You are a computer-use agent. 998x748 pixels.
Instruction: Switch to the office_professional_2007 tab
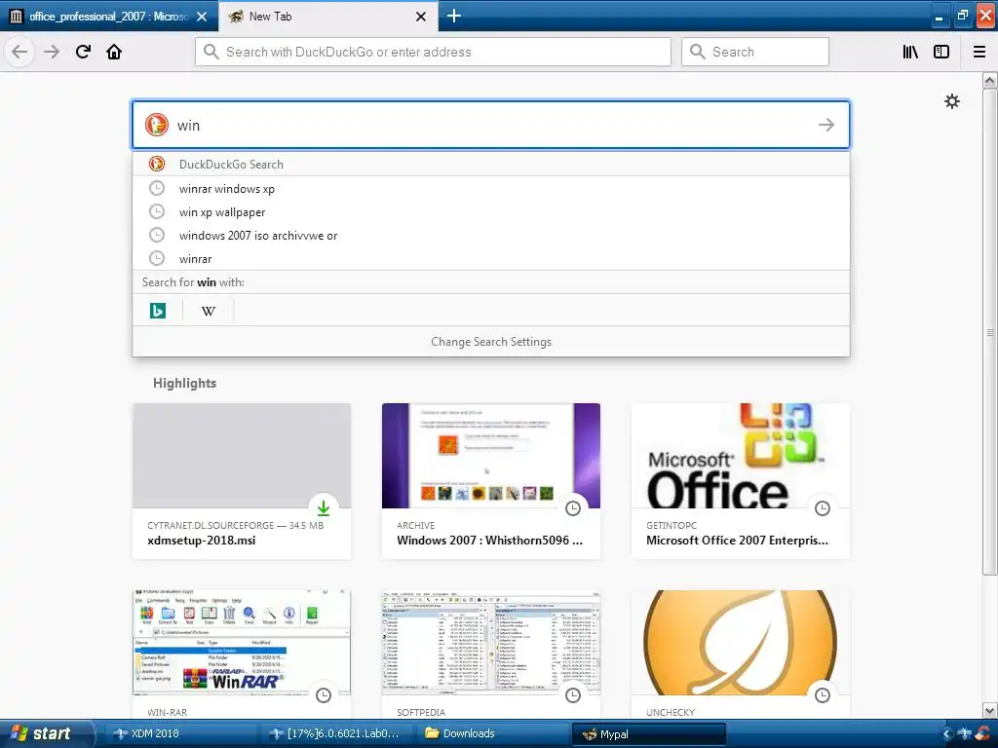pyautogui.click(x=108, y=17)
